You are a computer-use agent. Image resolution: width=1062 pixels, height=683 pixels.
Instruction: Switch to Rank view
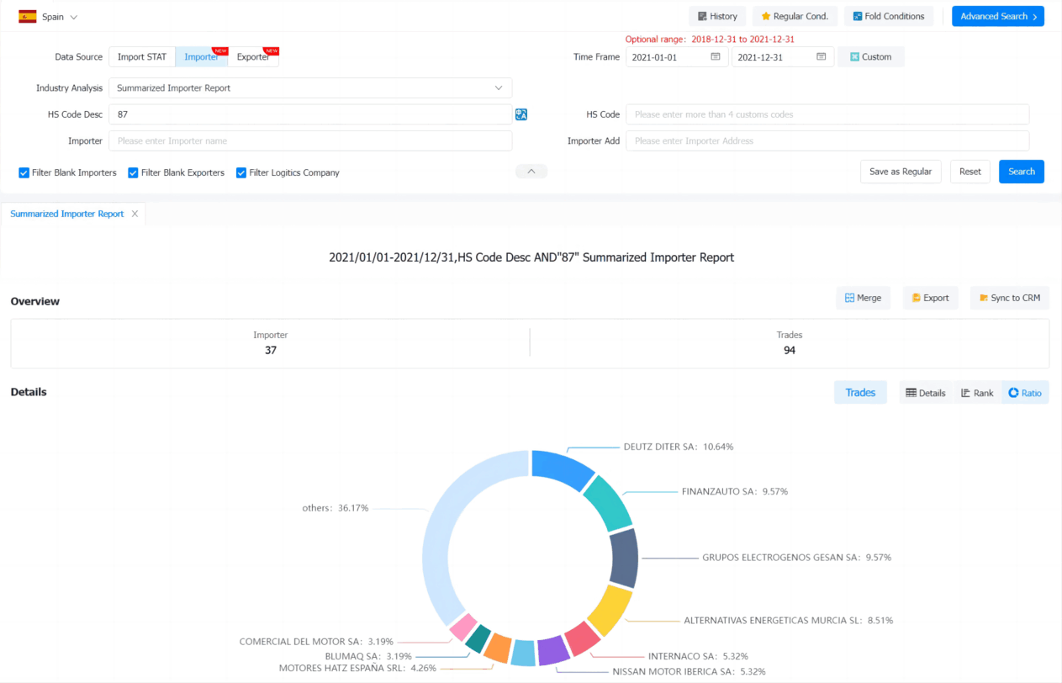point(977,393)
